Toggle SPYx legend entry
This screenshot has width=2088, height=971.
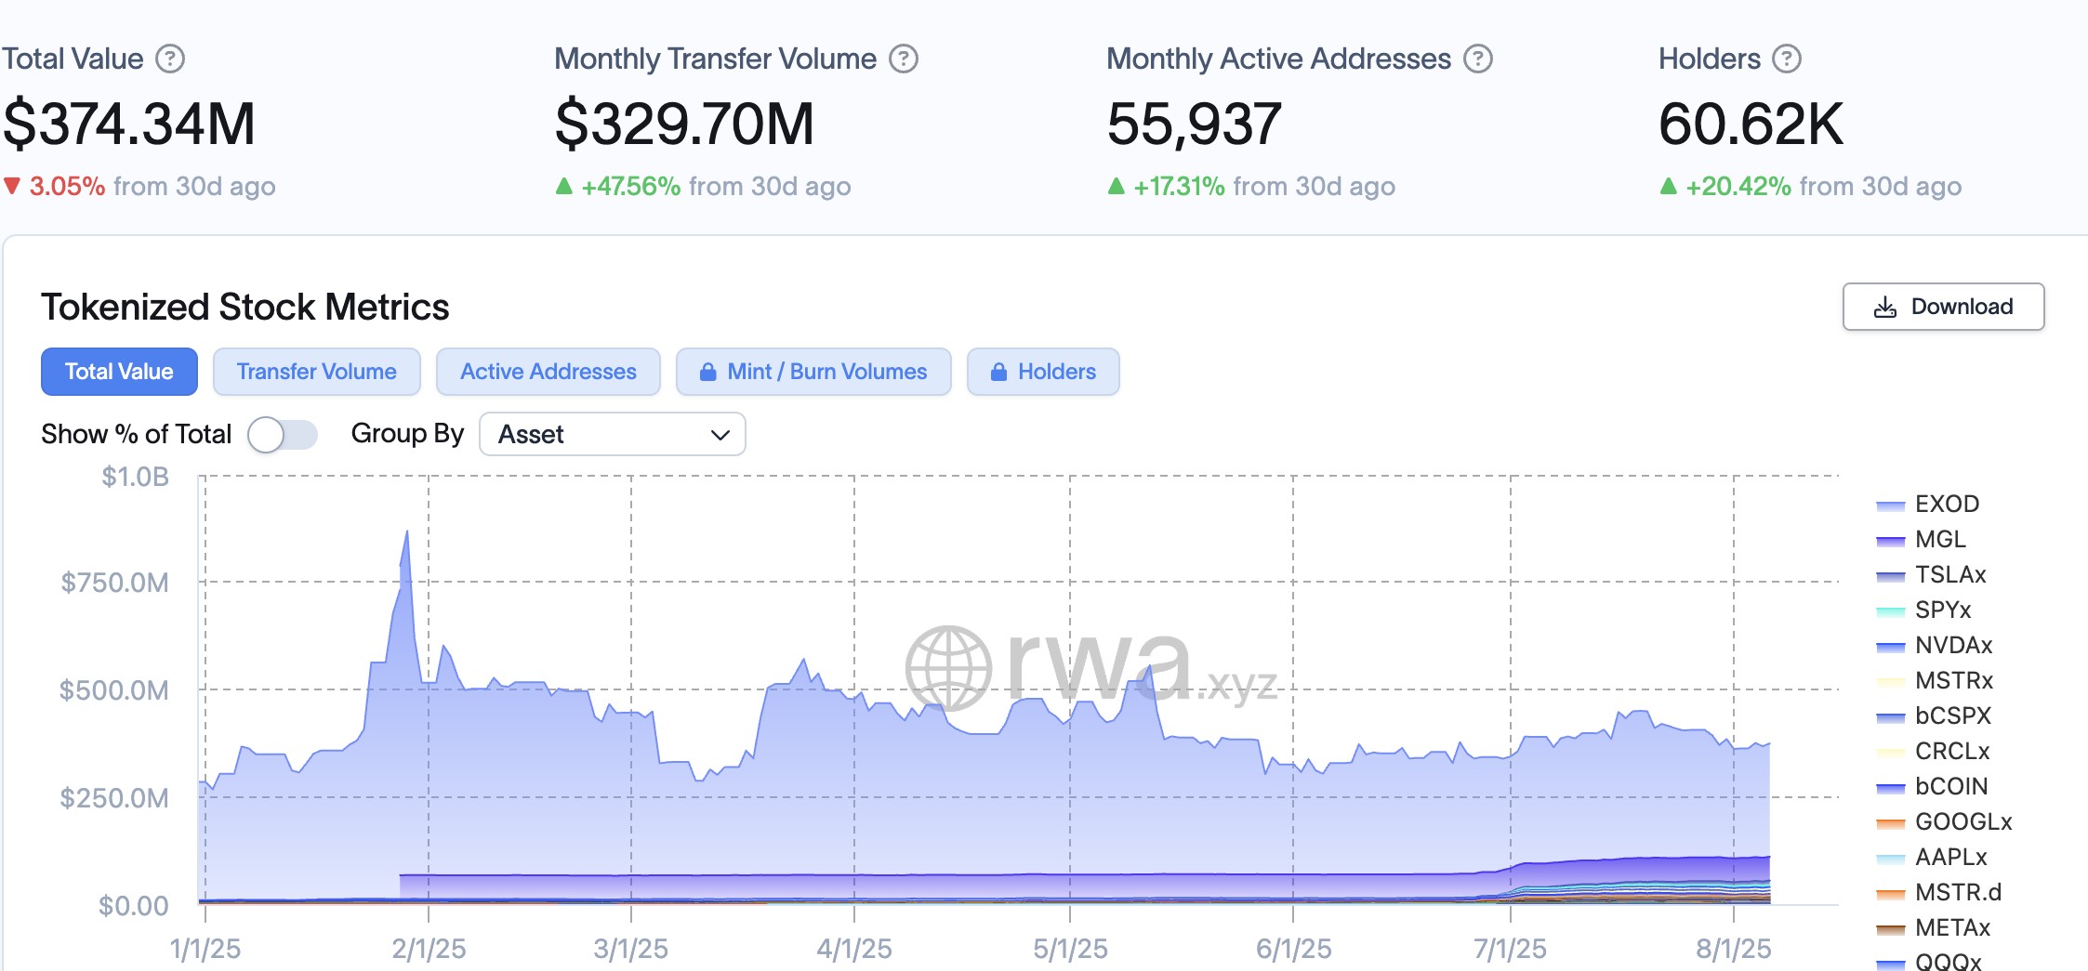pos(1924,610)
